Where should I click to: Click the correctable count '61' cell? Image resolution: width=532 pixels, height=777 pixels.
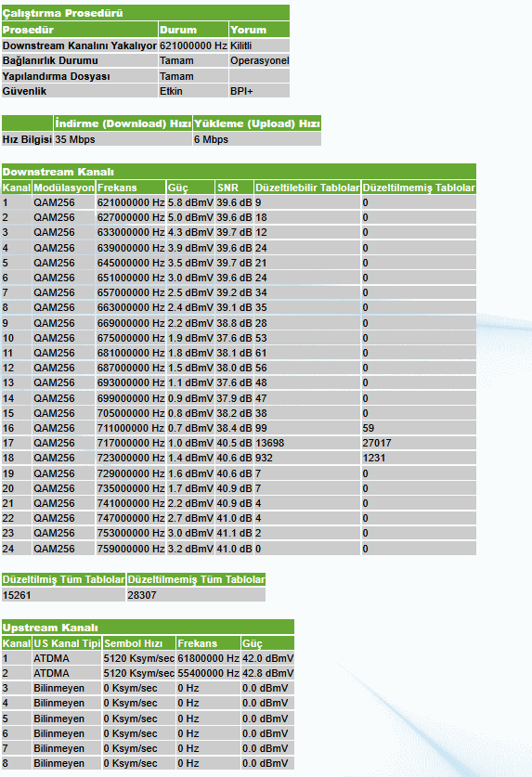pyautogui.click(x=307, y=353)
